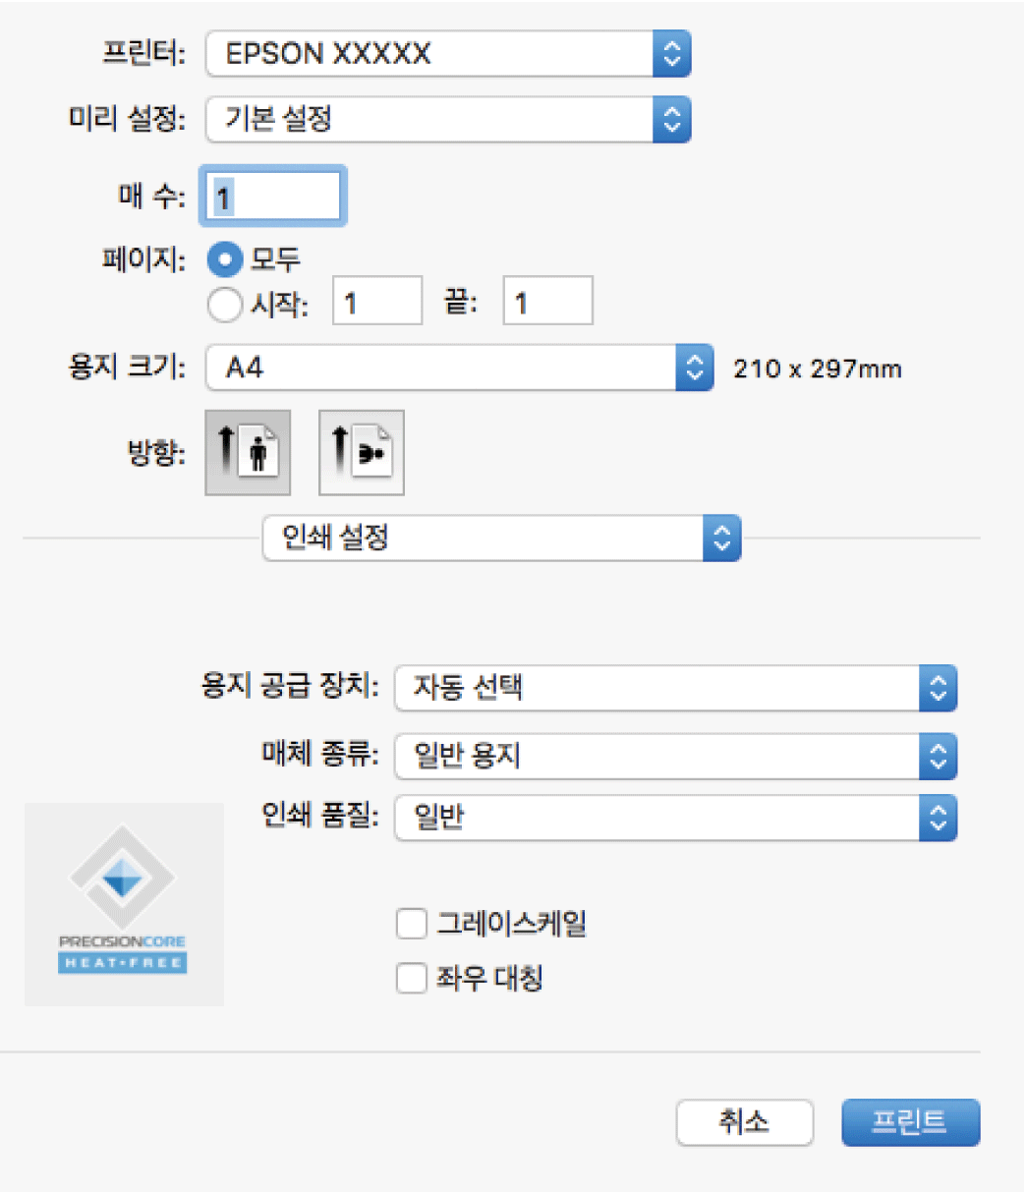Open the 매체 종류 dropdown
This screenshot has width=1026, height=1192.
point(675,756)
